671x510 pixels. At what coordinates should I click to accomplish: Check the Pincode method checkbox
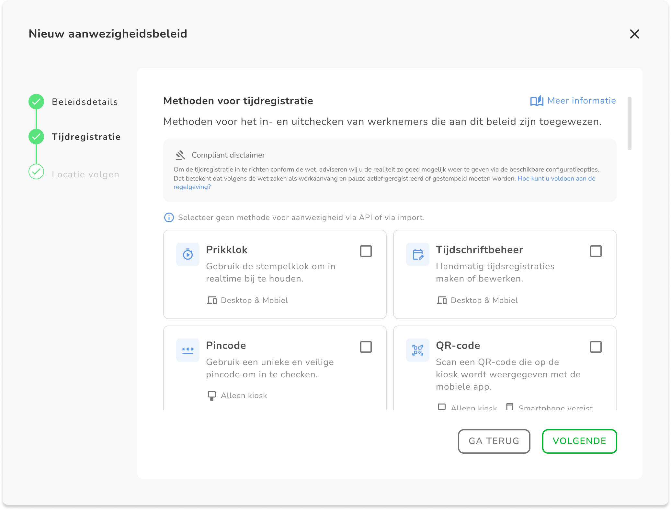[x=366, y=347]
